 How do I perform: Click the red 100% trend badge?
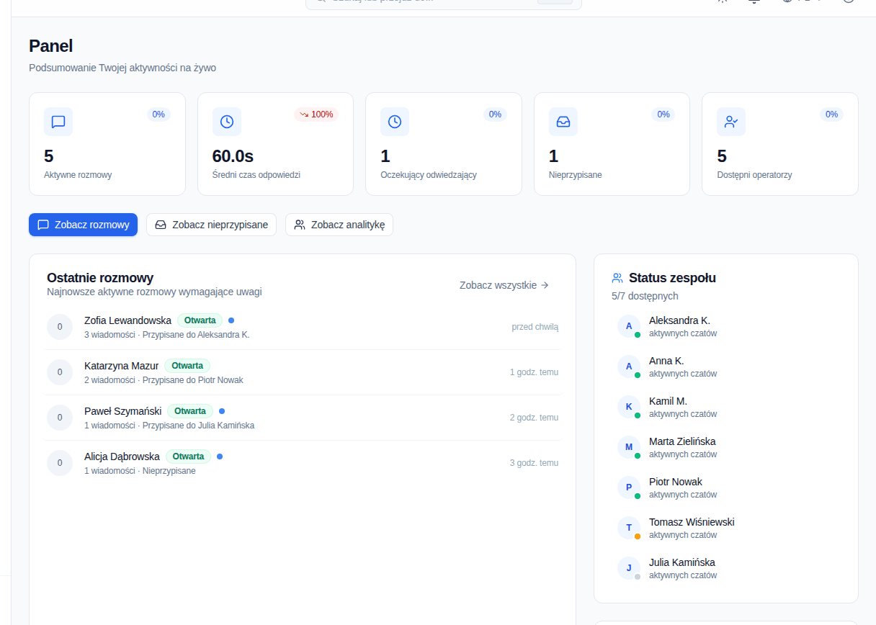pos(316,114)
